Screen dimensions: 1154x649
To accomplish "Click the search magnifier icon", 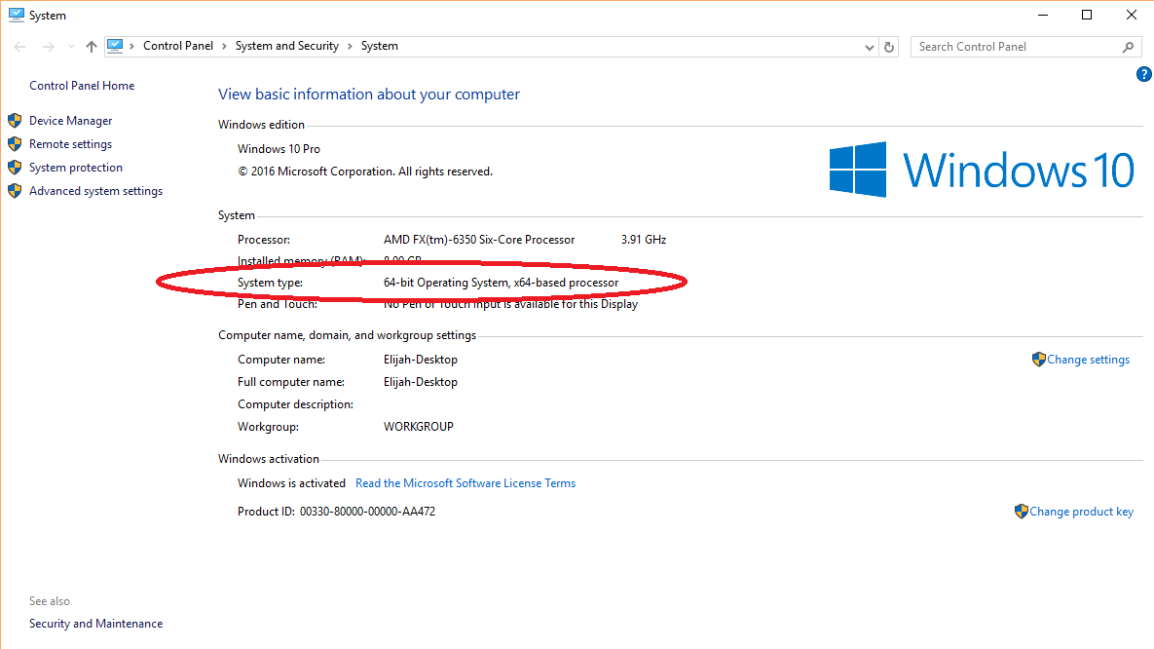I will tap(1129, 47).
